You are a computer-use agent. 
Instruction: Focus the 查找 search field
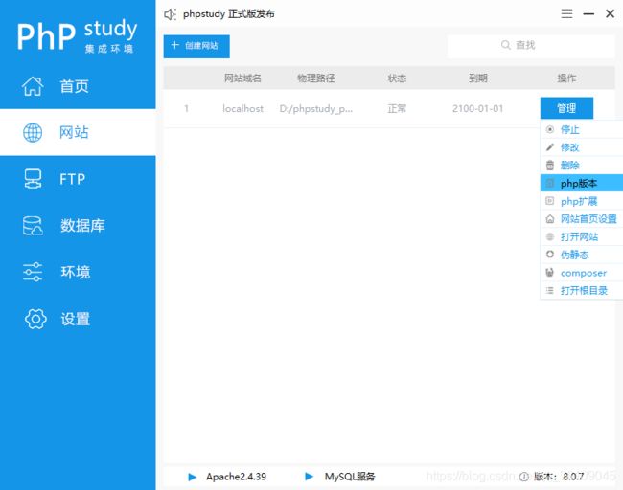(531, 46)
